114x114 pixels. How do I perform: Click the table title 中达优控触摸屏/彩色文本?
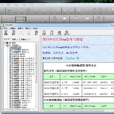point(81,66)
